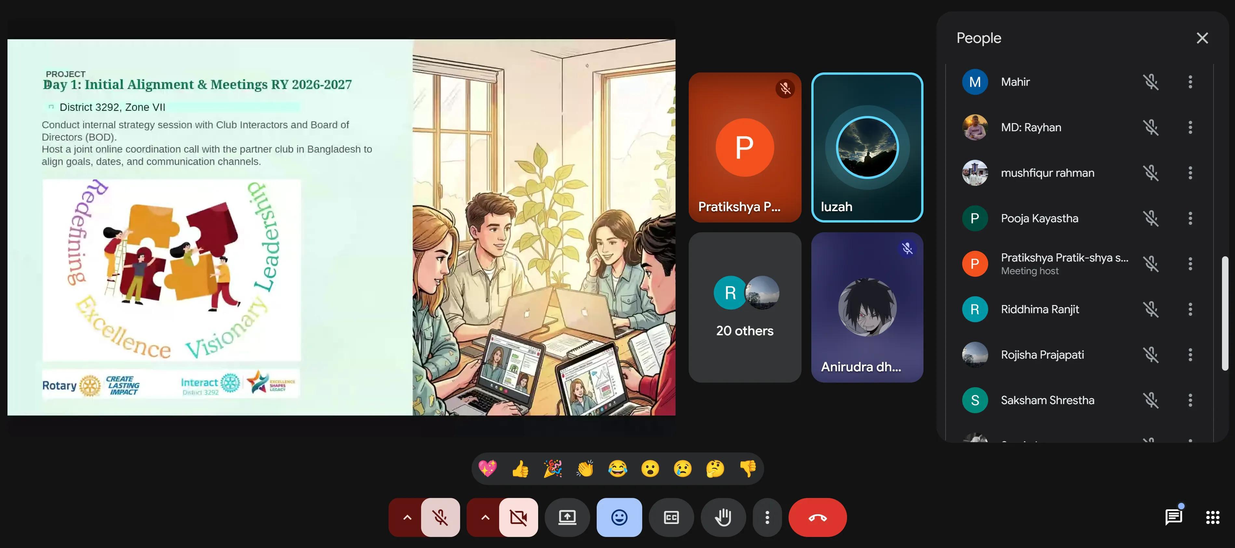Image resolution: width=1235 pixels, height=548 pixels.
Task: Send the thumbs up reaction
Action: point(520,468)
